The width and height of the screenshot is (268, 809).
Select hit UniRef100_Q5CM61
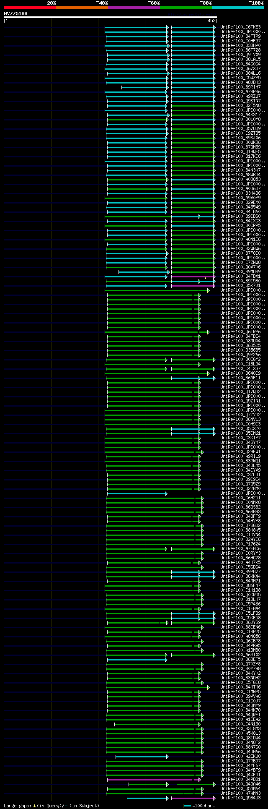tap(240, 433)
